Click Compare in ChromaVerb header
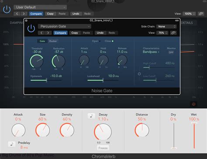 point(36,14)
